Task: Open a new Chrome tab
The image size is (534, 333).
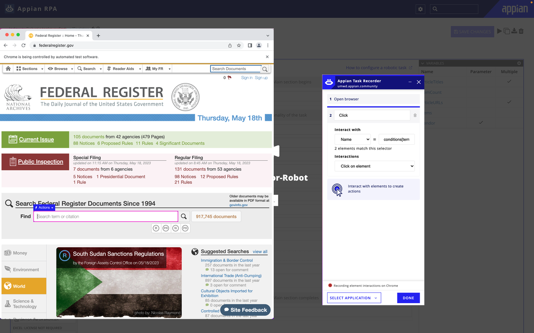Action: click(x=98, y=36)
